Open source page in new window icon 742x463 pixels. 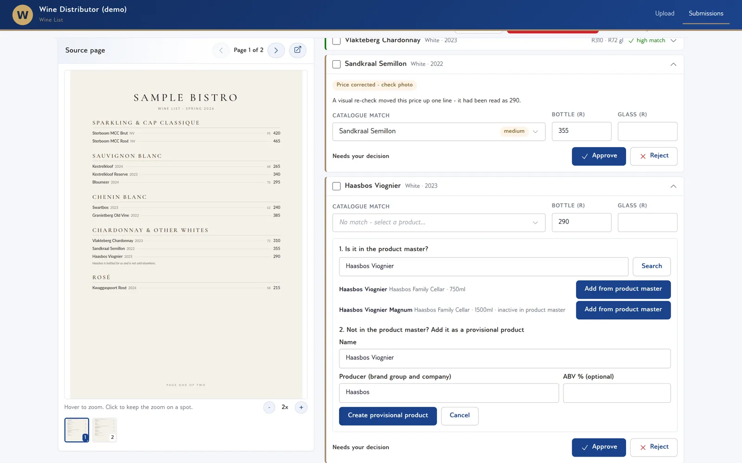click(298, 50)
